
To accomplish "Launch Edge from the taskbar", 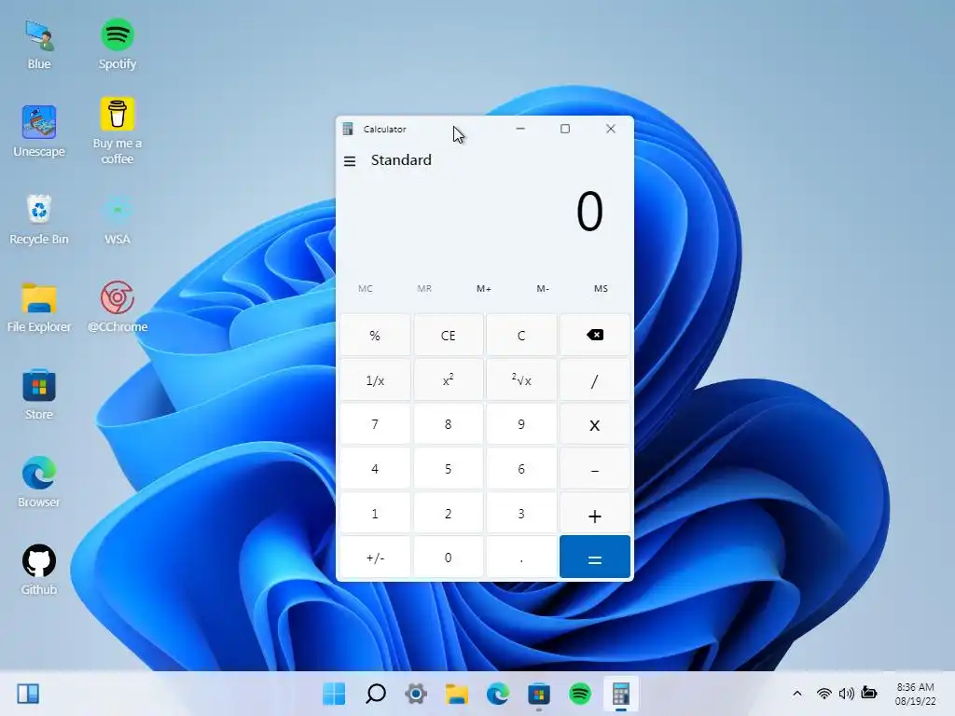I will [498, 694].
